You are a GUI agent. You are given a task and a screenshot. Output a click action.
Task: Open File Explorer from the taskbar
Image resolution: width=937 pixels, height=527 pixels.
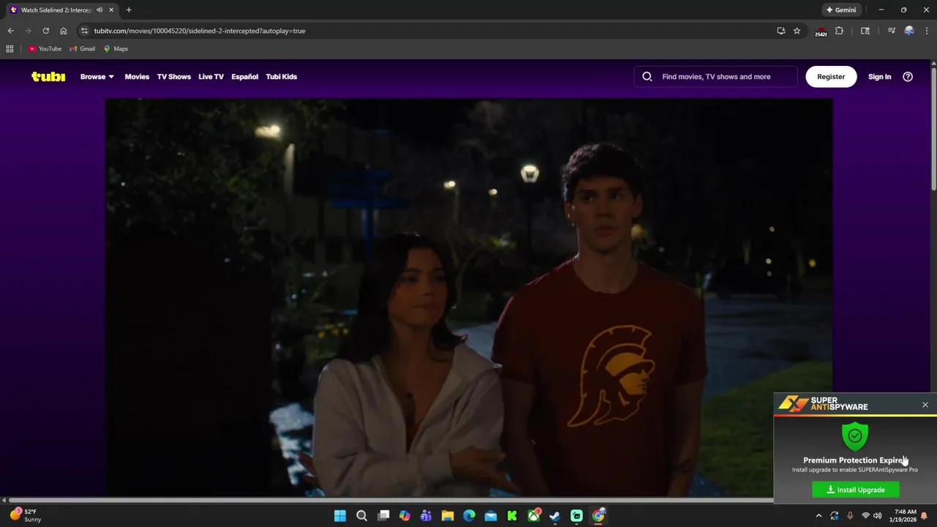[447, 516]
